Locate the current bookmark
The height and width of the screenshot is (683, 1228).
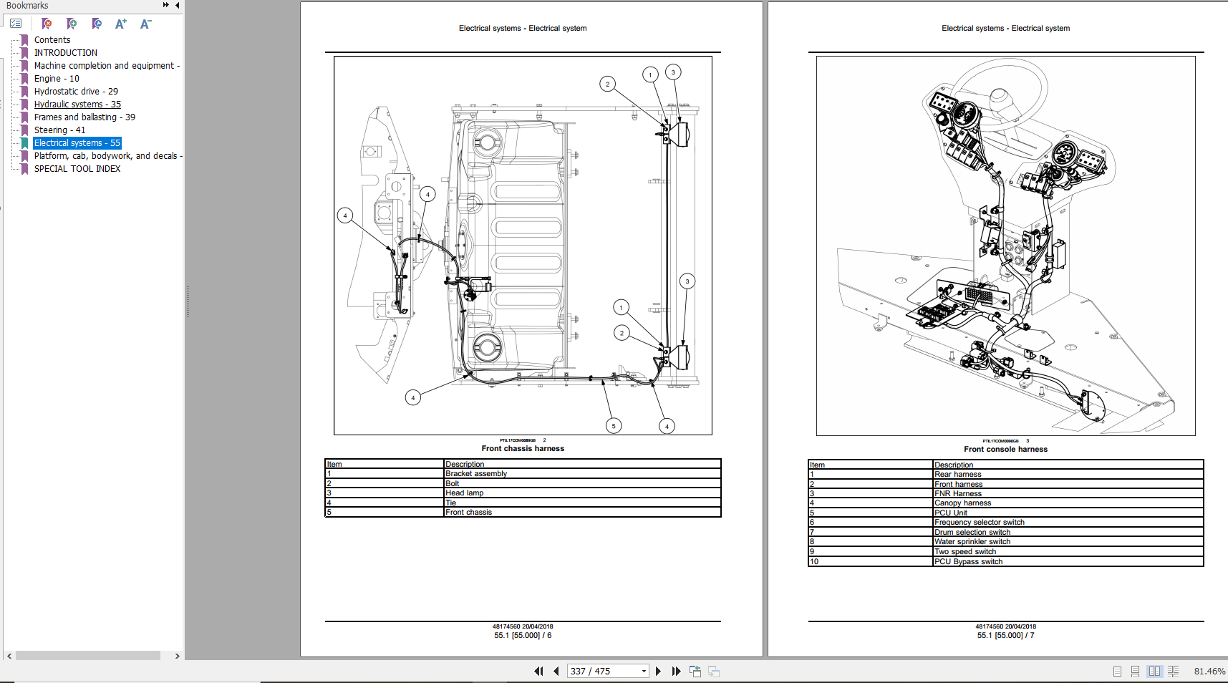[97, 24]
